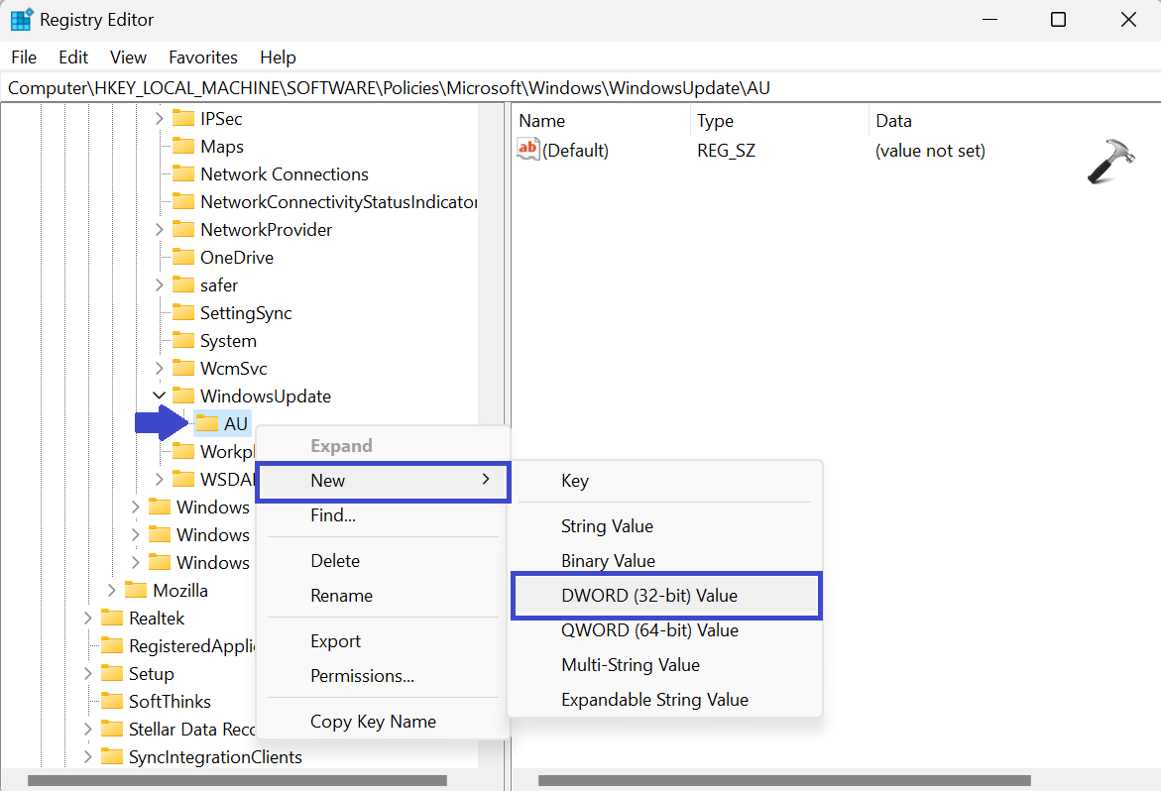
Task: Open the Favorites menu
Action: coord(202,57)
